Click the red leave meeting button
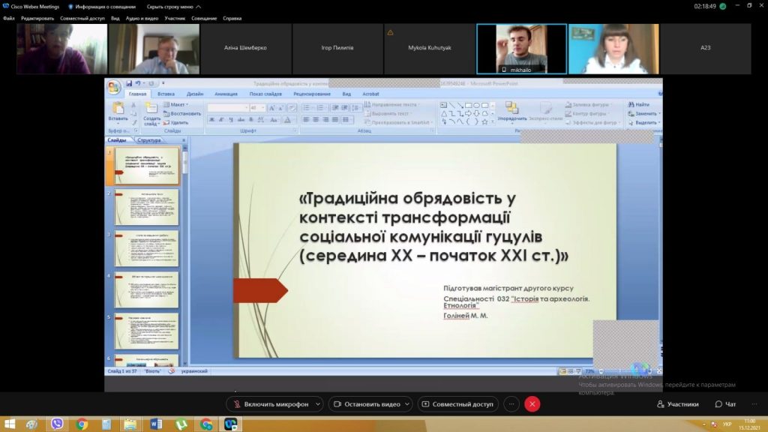Screen dimensions: 768x432 coord(532,404)
